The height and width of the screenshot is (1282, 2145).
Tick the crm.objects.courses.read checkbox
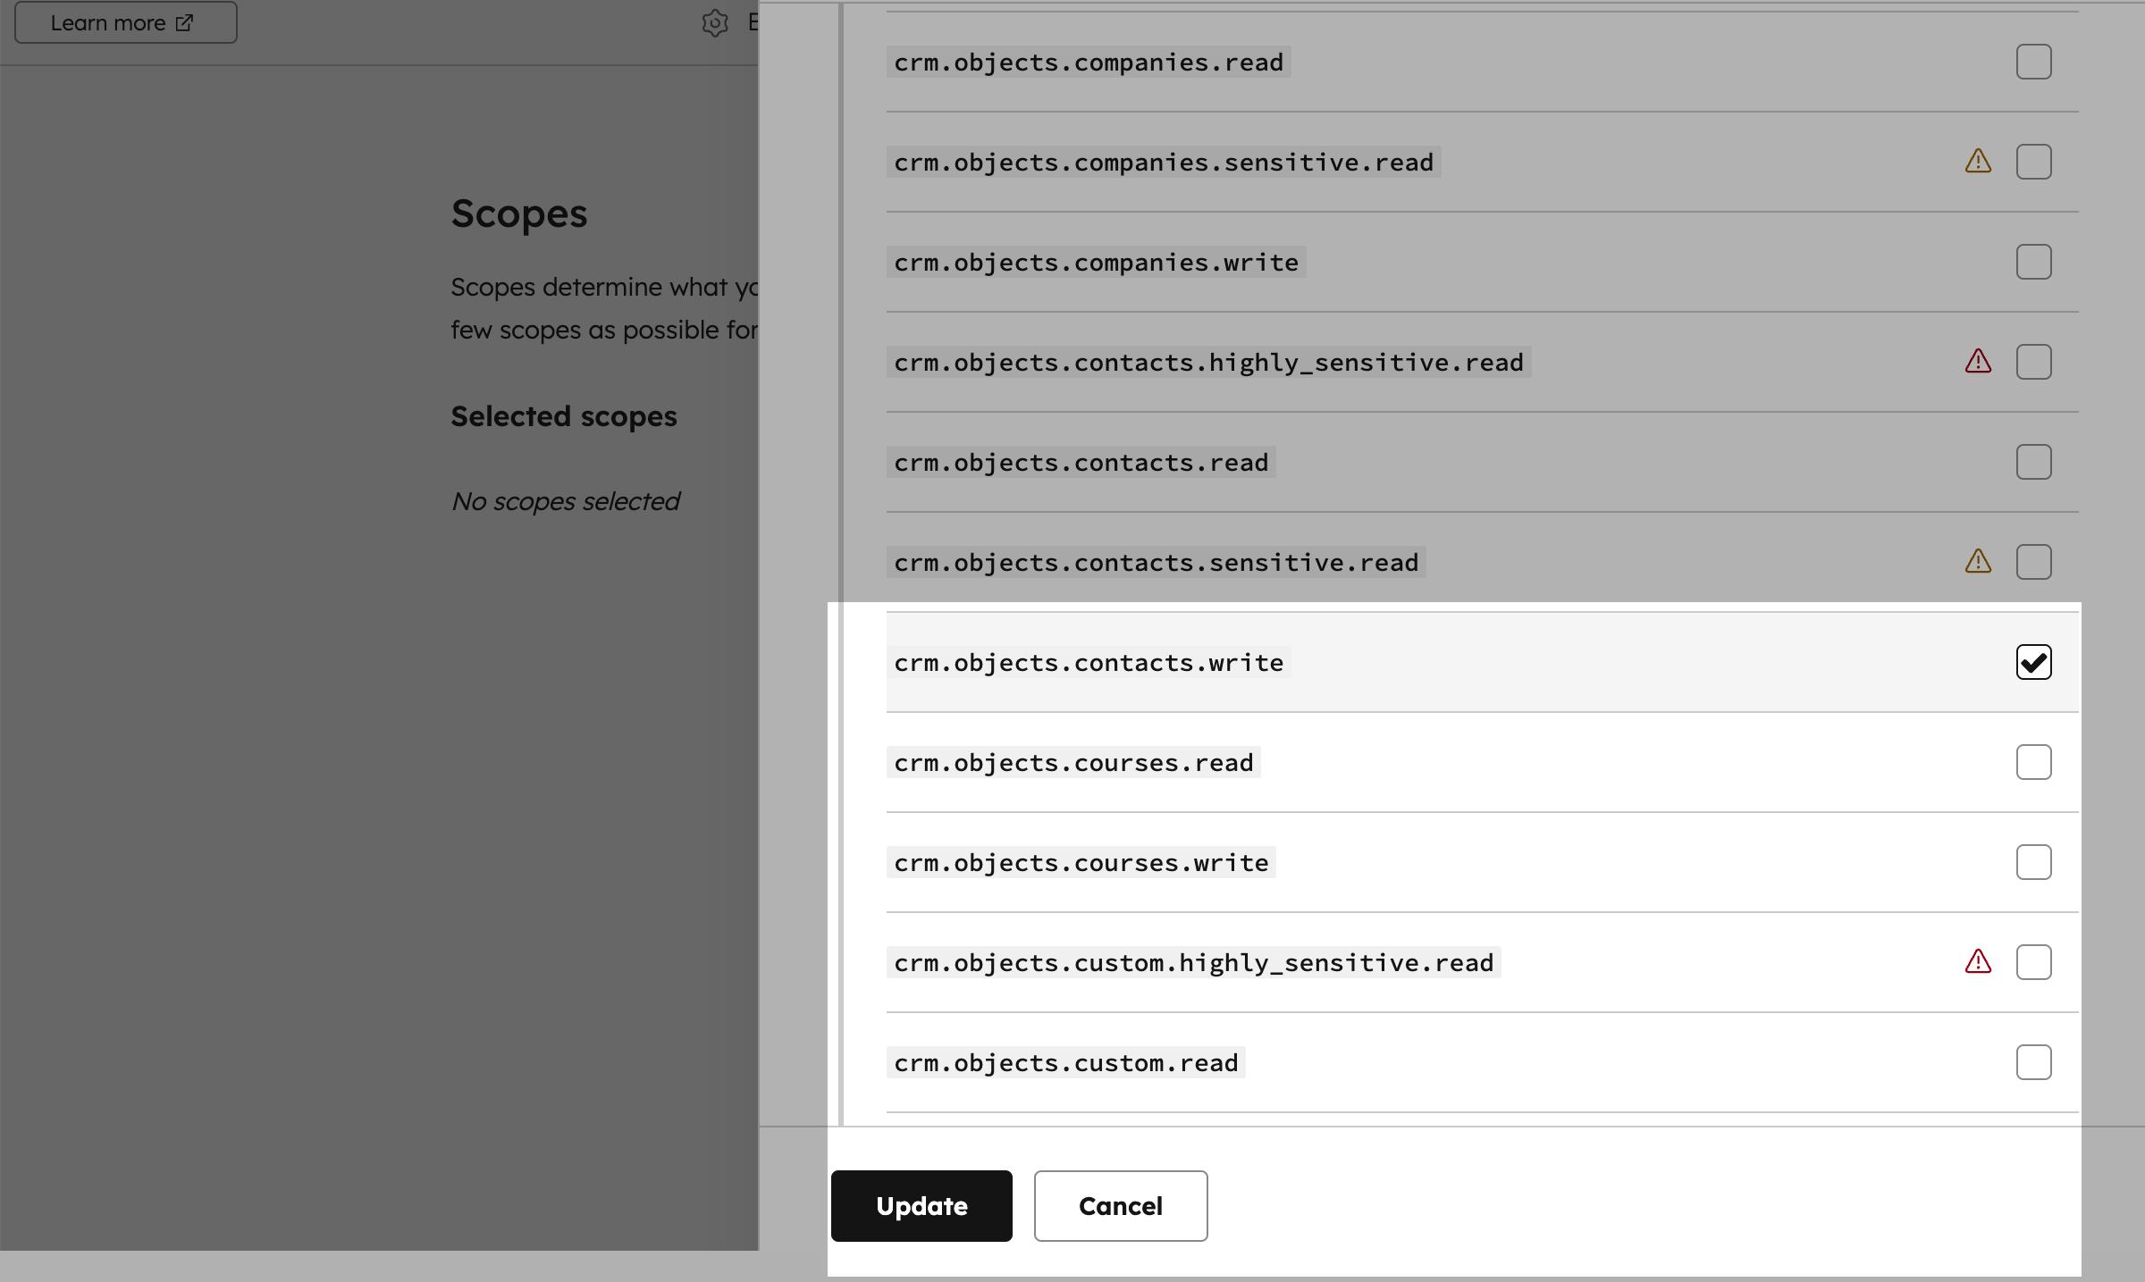pos(2033,763)
